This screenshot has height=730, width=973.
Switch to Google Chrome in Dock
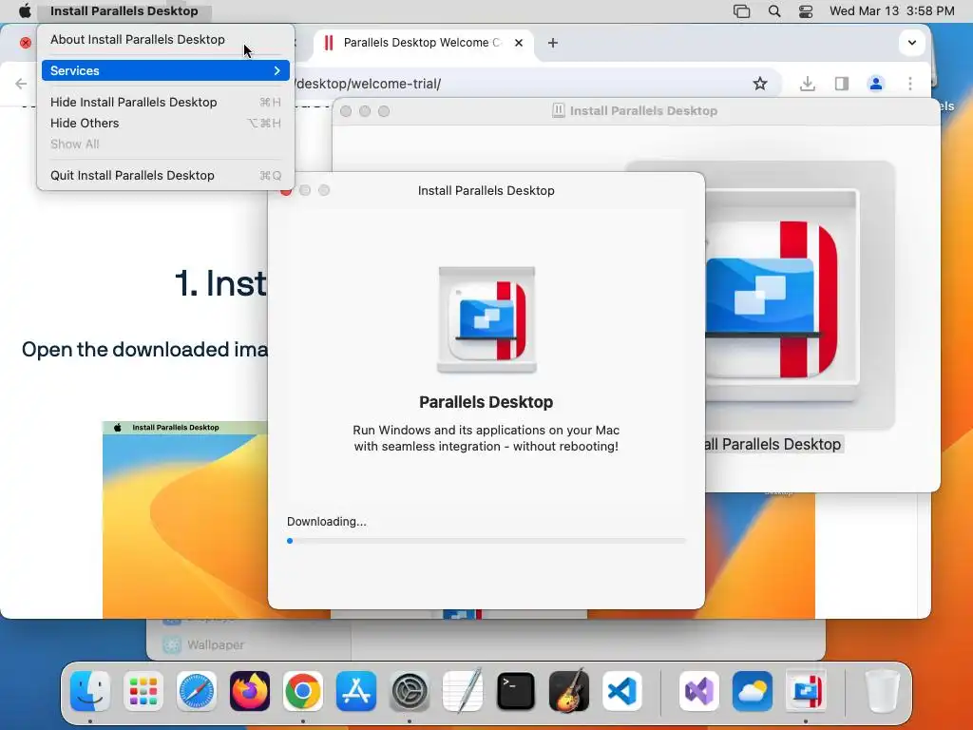point(303,691)
